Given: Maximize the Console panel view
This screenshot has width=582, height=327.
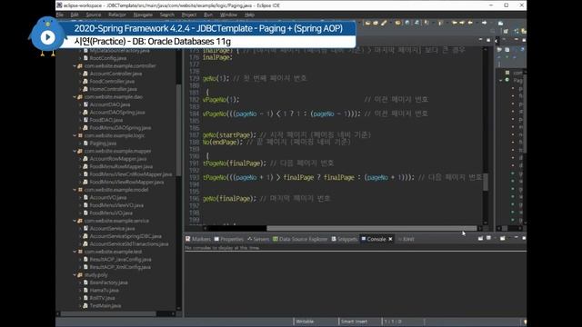Looking at the screenshot, I should pyautogui.click(x=524, y=238).
